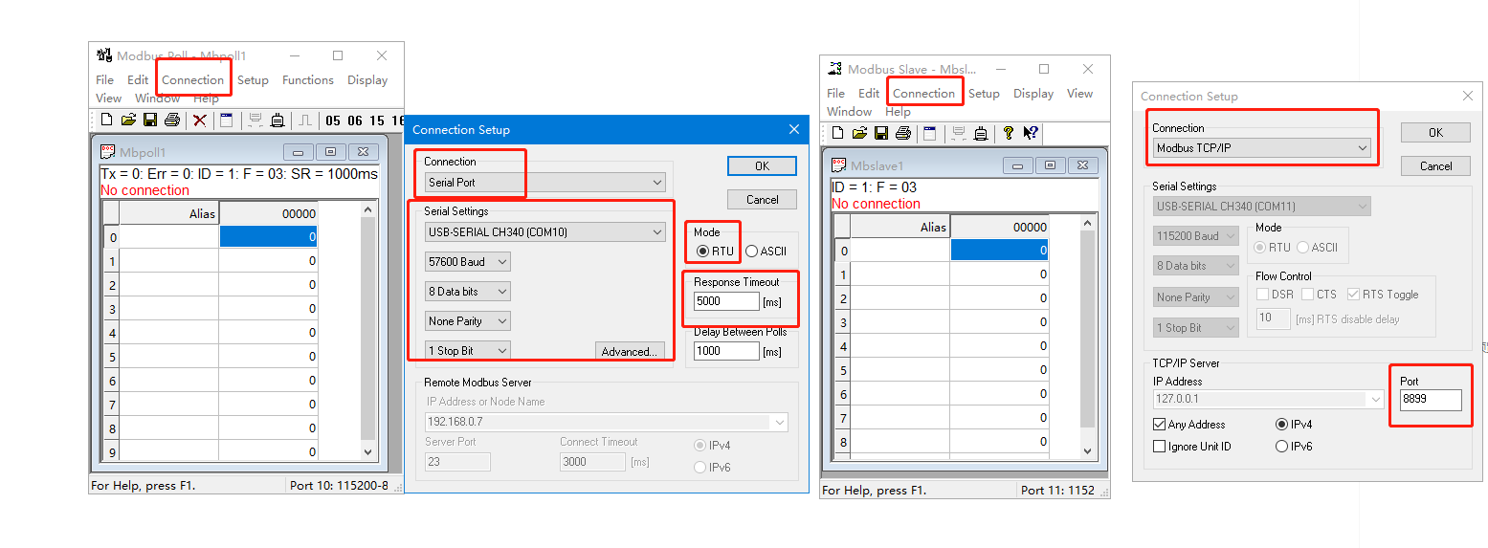This screenshot has width=1488, height=548.
Task: Select IPv6 radio button in TCP/IP Server section
Action: click(1281, 447)
